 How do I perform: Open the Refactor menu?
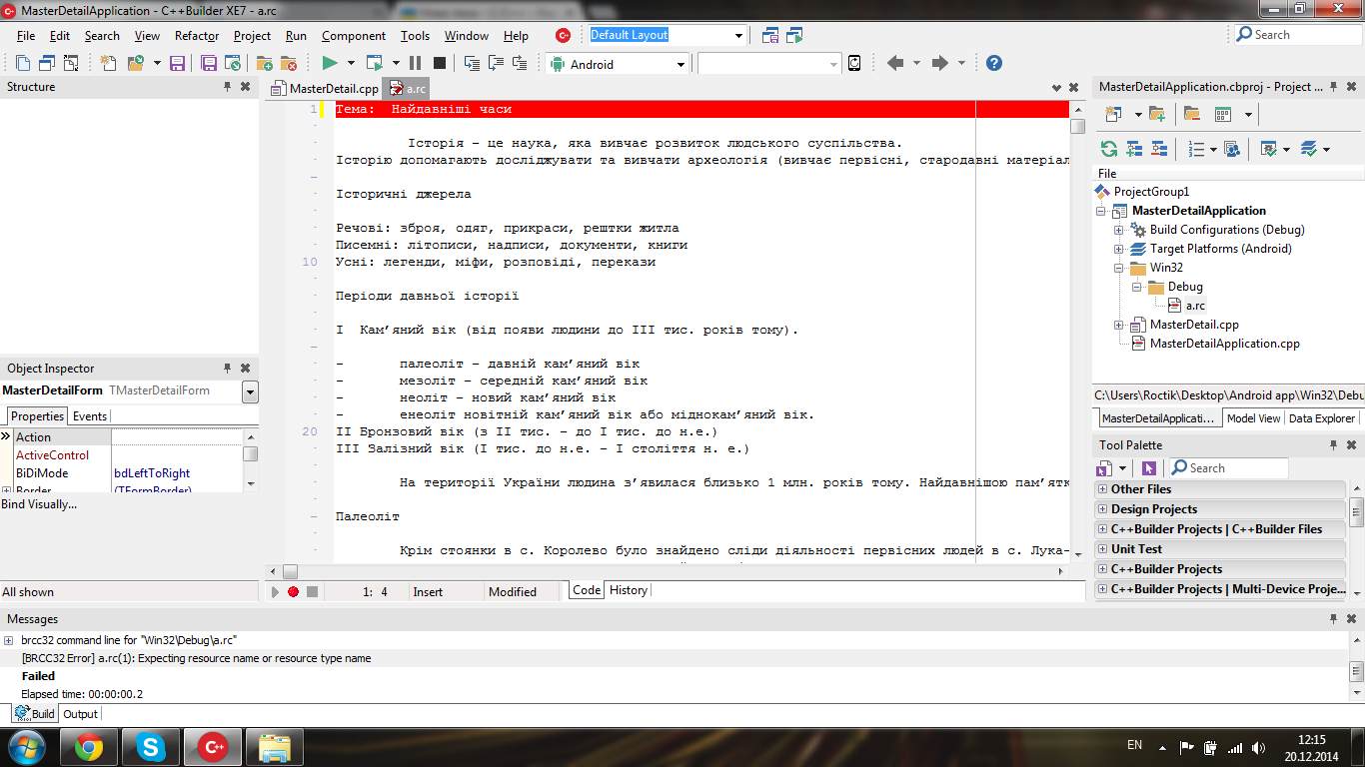pyautogui.click(x=196, y=35)
